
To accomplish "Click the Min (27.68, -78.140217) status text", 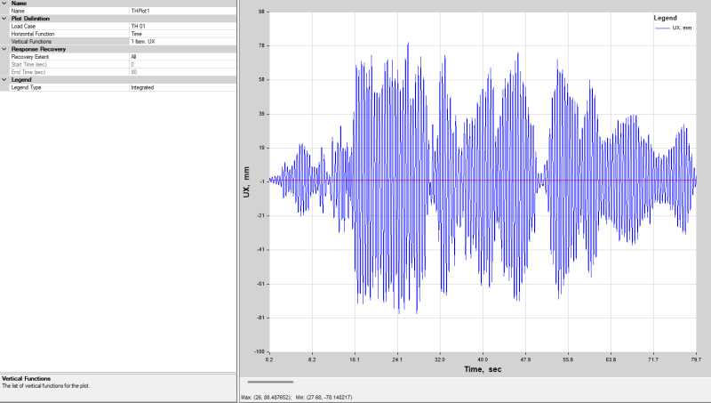I will (x=324, y=398).
